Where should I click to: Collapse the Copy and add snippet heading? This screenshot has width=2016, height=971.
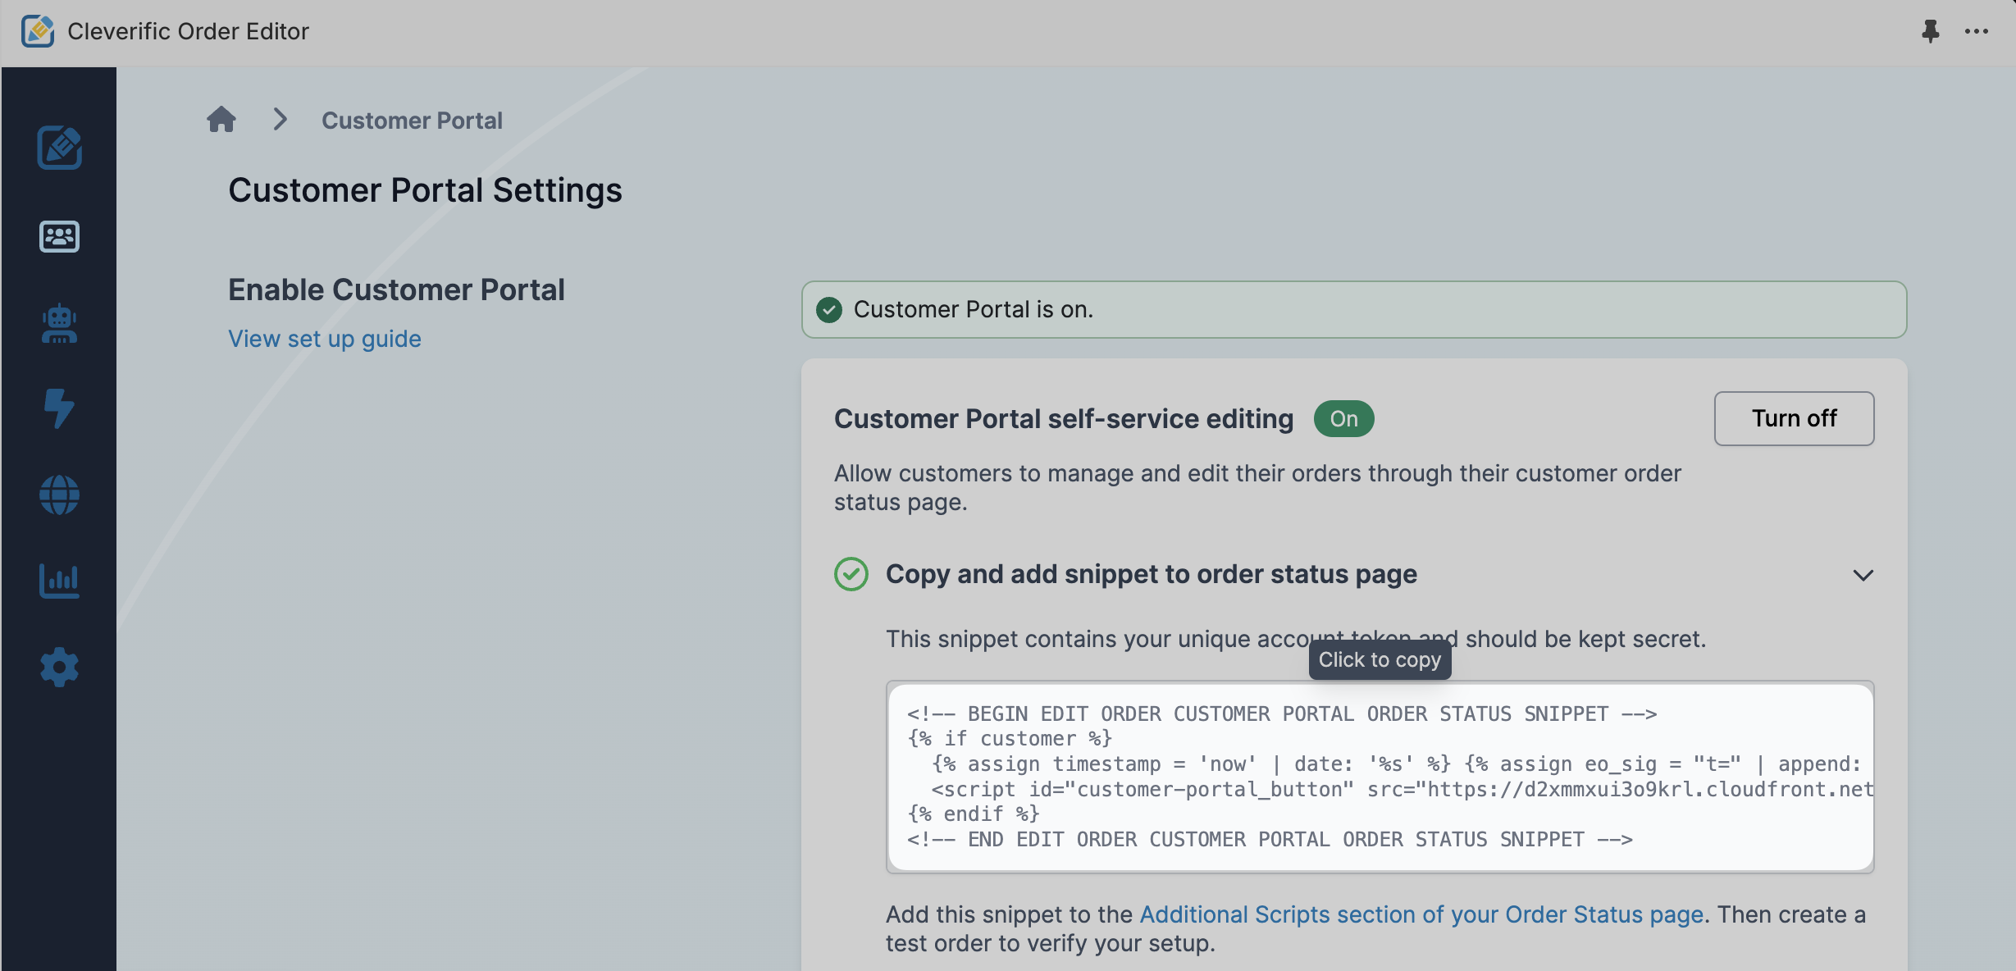pos(1151,574)
